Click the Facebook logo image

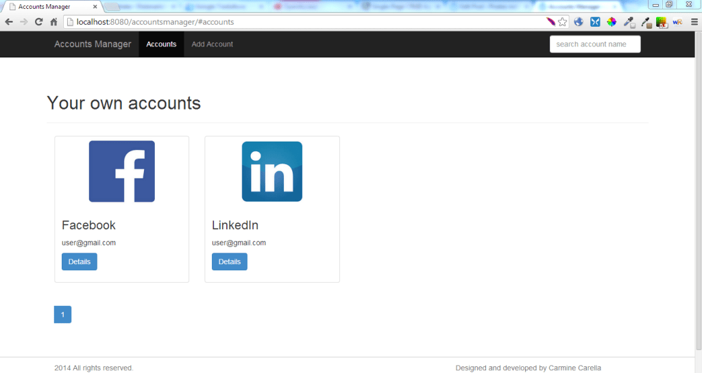coord(121,171)
